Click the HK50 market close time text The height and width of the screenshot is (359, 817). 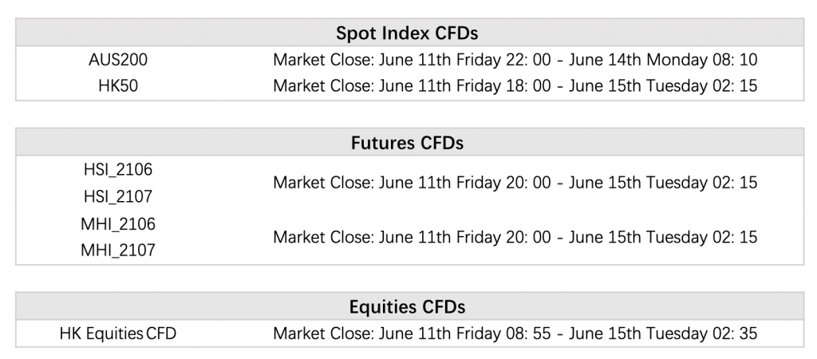pos(515,86)
